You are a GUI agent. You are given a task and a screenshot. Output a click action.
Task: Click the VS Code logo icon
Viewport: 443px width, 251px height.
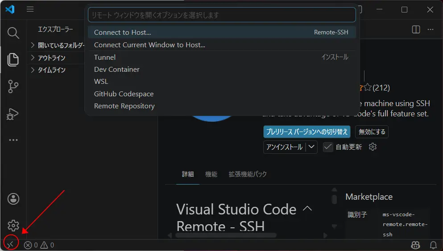pyautogui.click(x=10, y=9)
